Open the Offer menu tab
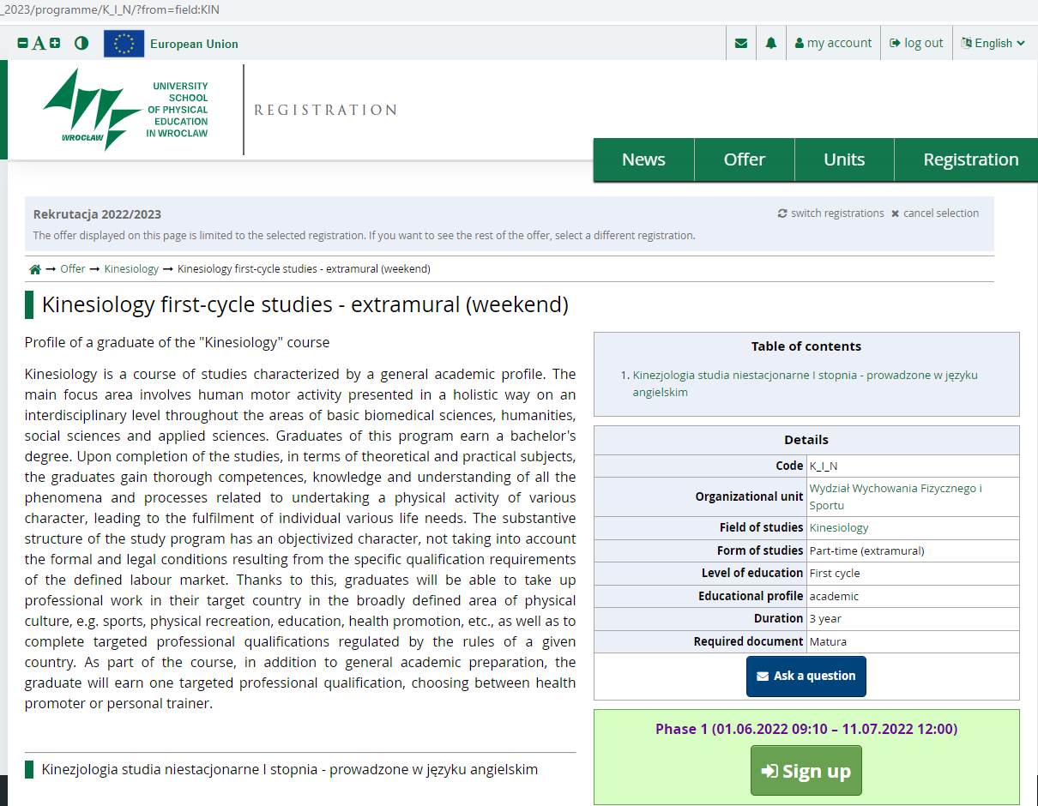This screenshot has width=1038, height=806. tap(744, 159)
